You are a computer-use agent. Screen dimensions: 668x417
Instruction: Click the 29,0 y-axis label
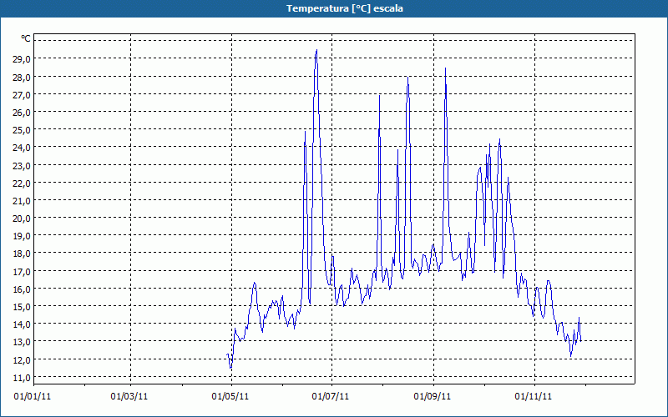point(22,58)
